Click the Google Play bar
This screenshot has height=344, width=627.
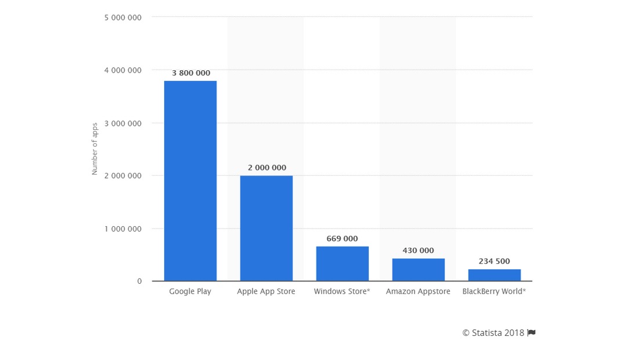point(190,181)
